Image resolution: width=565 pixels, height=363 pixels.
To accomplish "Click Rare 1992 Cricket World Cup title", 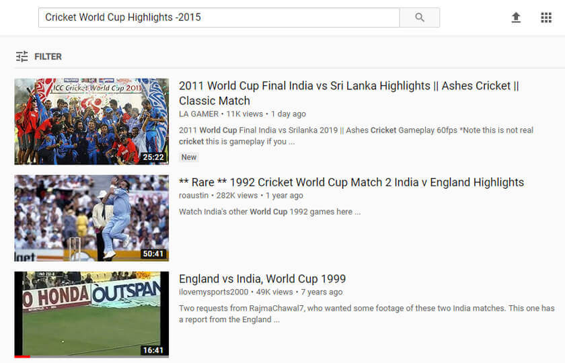I will pos(351,182).
